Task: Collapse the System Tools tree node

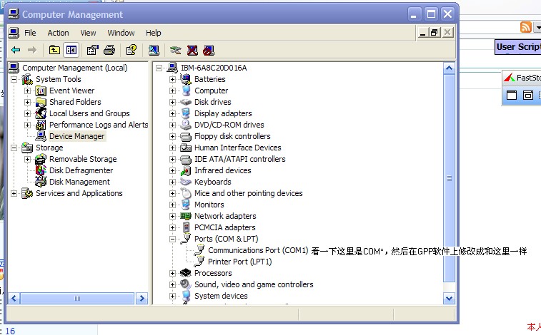Action: coord(14,79)
